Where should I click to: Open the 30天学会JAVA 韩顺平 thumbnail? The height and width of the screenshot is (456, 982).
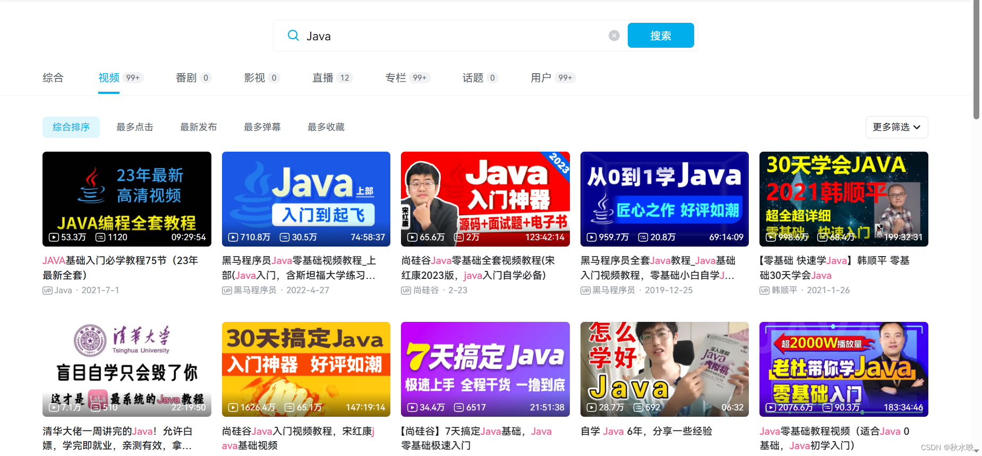click(x=844, y=199)
